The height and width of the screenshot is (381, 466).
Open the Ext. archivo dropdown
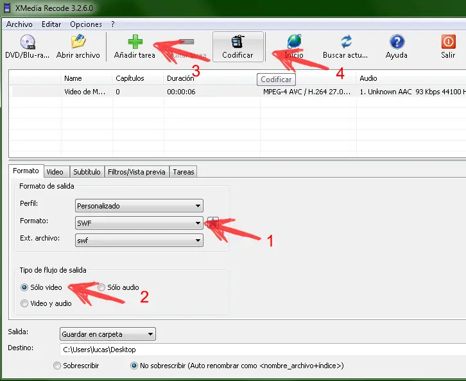click(139, 241)
